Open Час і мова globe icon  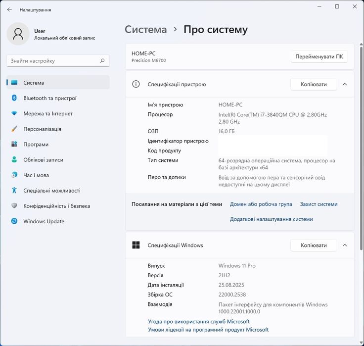(x=14, y=175)
